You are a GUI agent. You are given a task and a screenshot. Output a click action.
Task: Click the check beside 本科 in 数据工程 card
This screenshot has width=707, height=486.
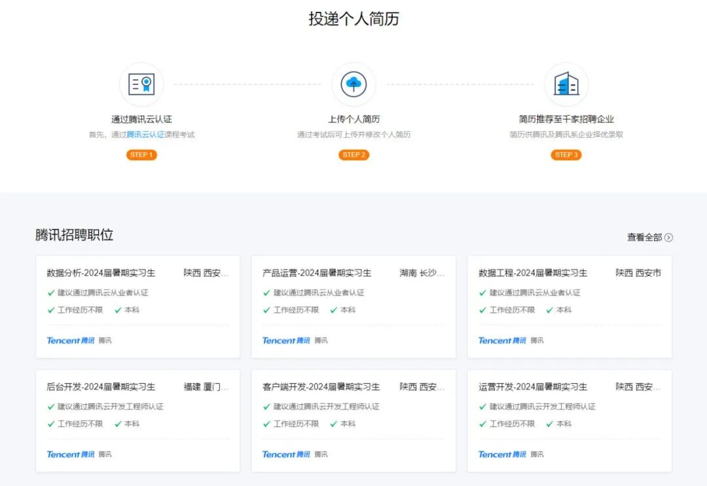click(550, 310)
